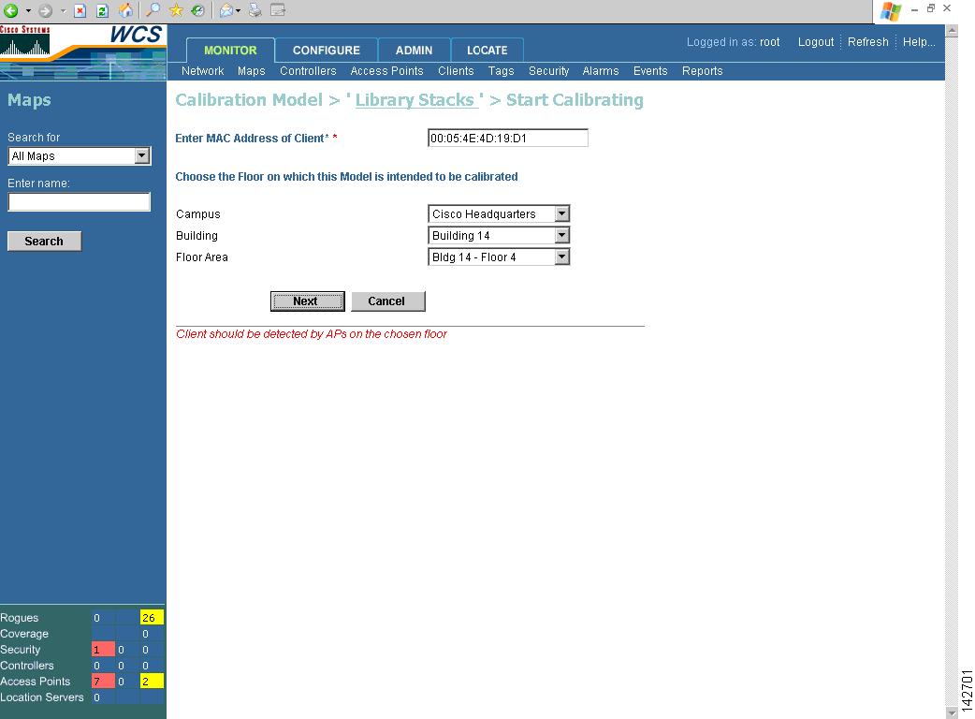Click the Print icon in browser toolbar
This screenshot has height=719, width=975.
click(255, 10)
